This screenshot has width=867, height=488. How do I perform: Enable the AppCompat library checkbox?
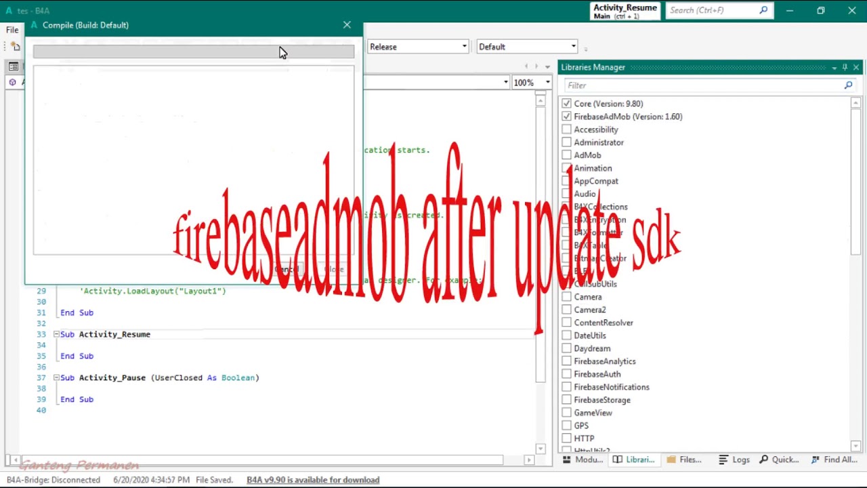[566, 181]
